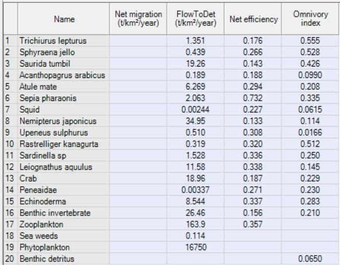The image size is (340, 265).
Task: Click FlowToDet value 19.26
Action: (196, 64)
